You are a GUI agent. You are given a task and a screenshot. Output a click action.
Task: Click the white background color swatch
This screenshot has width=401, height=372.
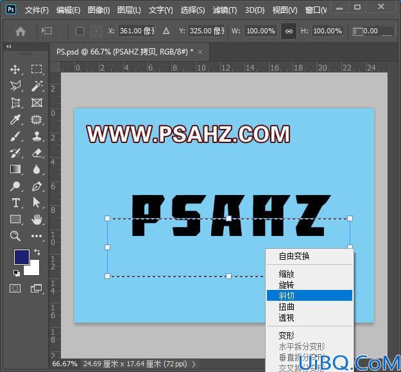tap(34, 270)
